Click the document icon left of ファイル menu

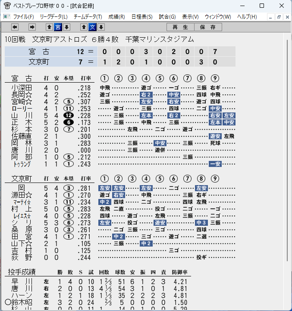click(7, 17)
